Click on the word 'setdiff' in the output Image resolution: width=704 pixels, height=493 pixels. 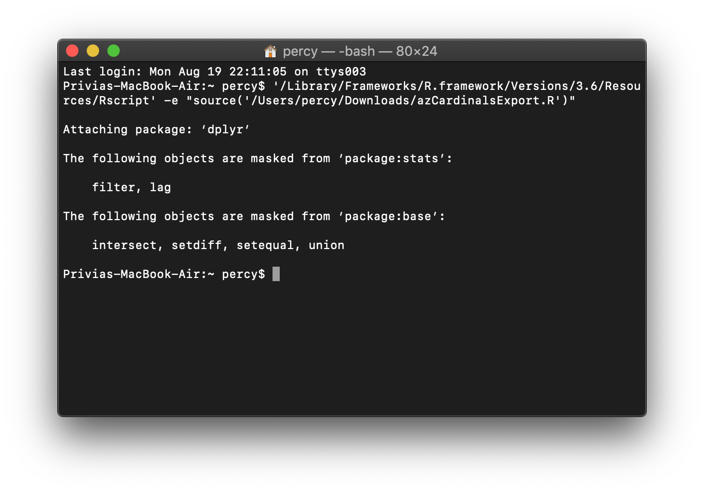point(197,245)
